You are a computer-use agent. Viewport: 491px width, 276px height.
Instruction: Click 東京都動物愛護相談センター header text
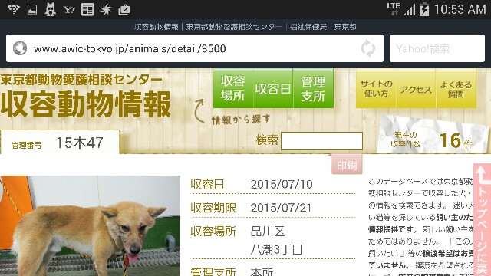point(81,80)
